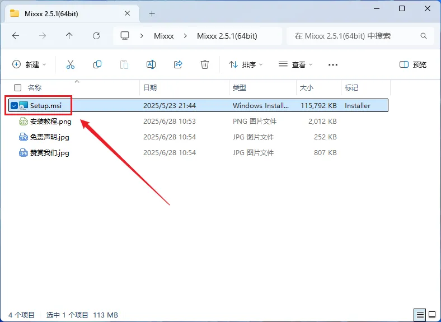Sort by 标记 column header

351,87
